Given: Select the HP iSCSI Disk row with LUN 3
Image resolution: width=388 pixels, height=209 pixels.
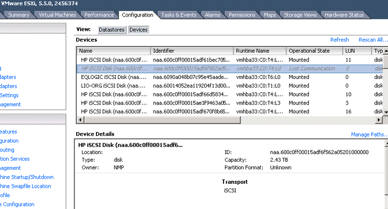Looking at the screenshot, I should coord(230,103).
